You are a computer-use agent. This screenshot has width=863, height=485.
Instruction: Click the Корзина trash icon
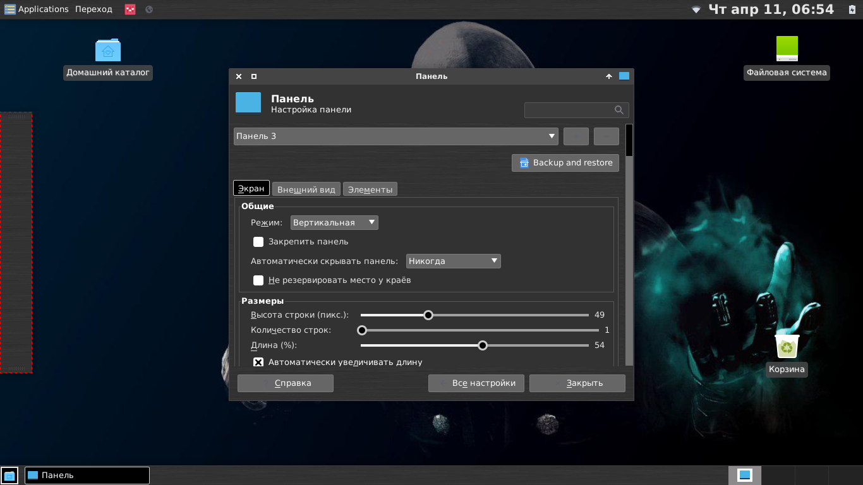pos(787,347)
